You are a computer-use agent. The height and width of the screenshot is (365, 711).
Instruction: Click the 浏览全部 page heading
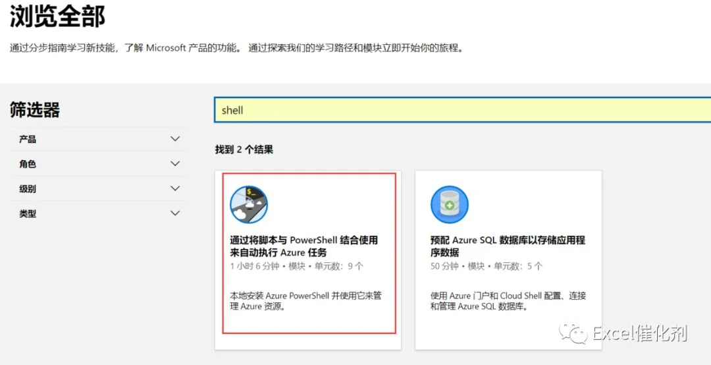coord(57,16)
